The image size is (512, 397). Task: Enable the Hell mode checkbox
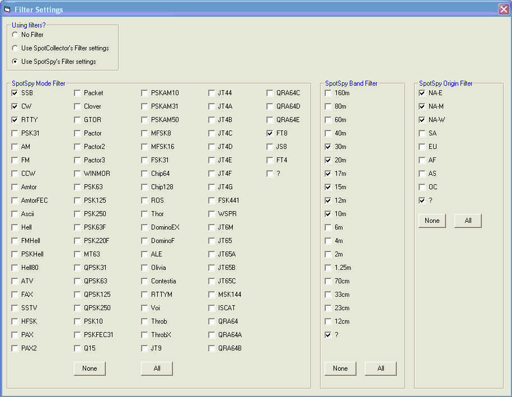(x=15, y=227)
